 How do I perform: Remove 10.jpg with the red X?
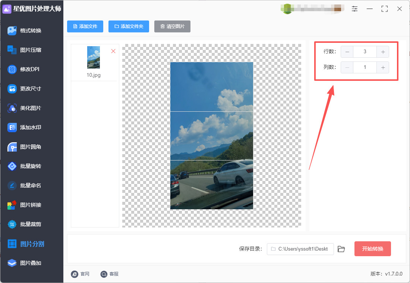click(x=113, y=51)
